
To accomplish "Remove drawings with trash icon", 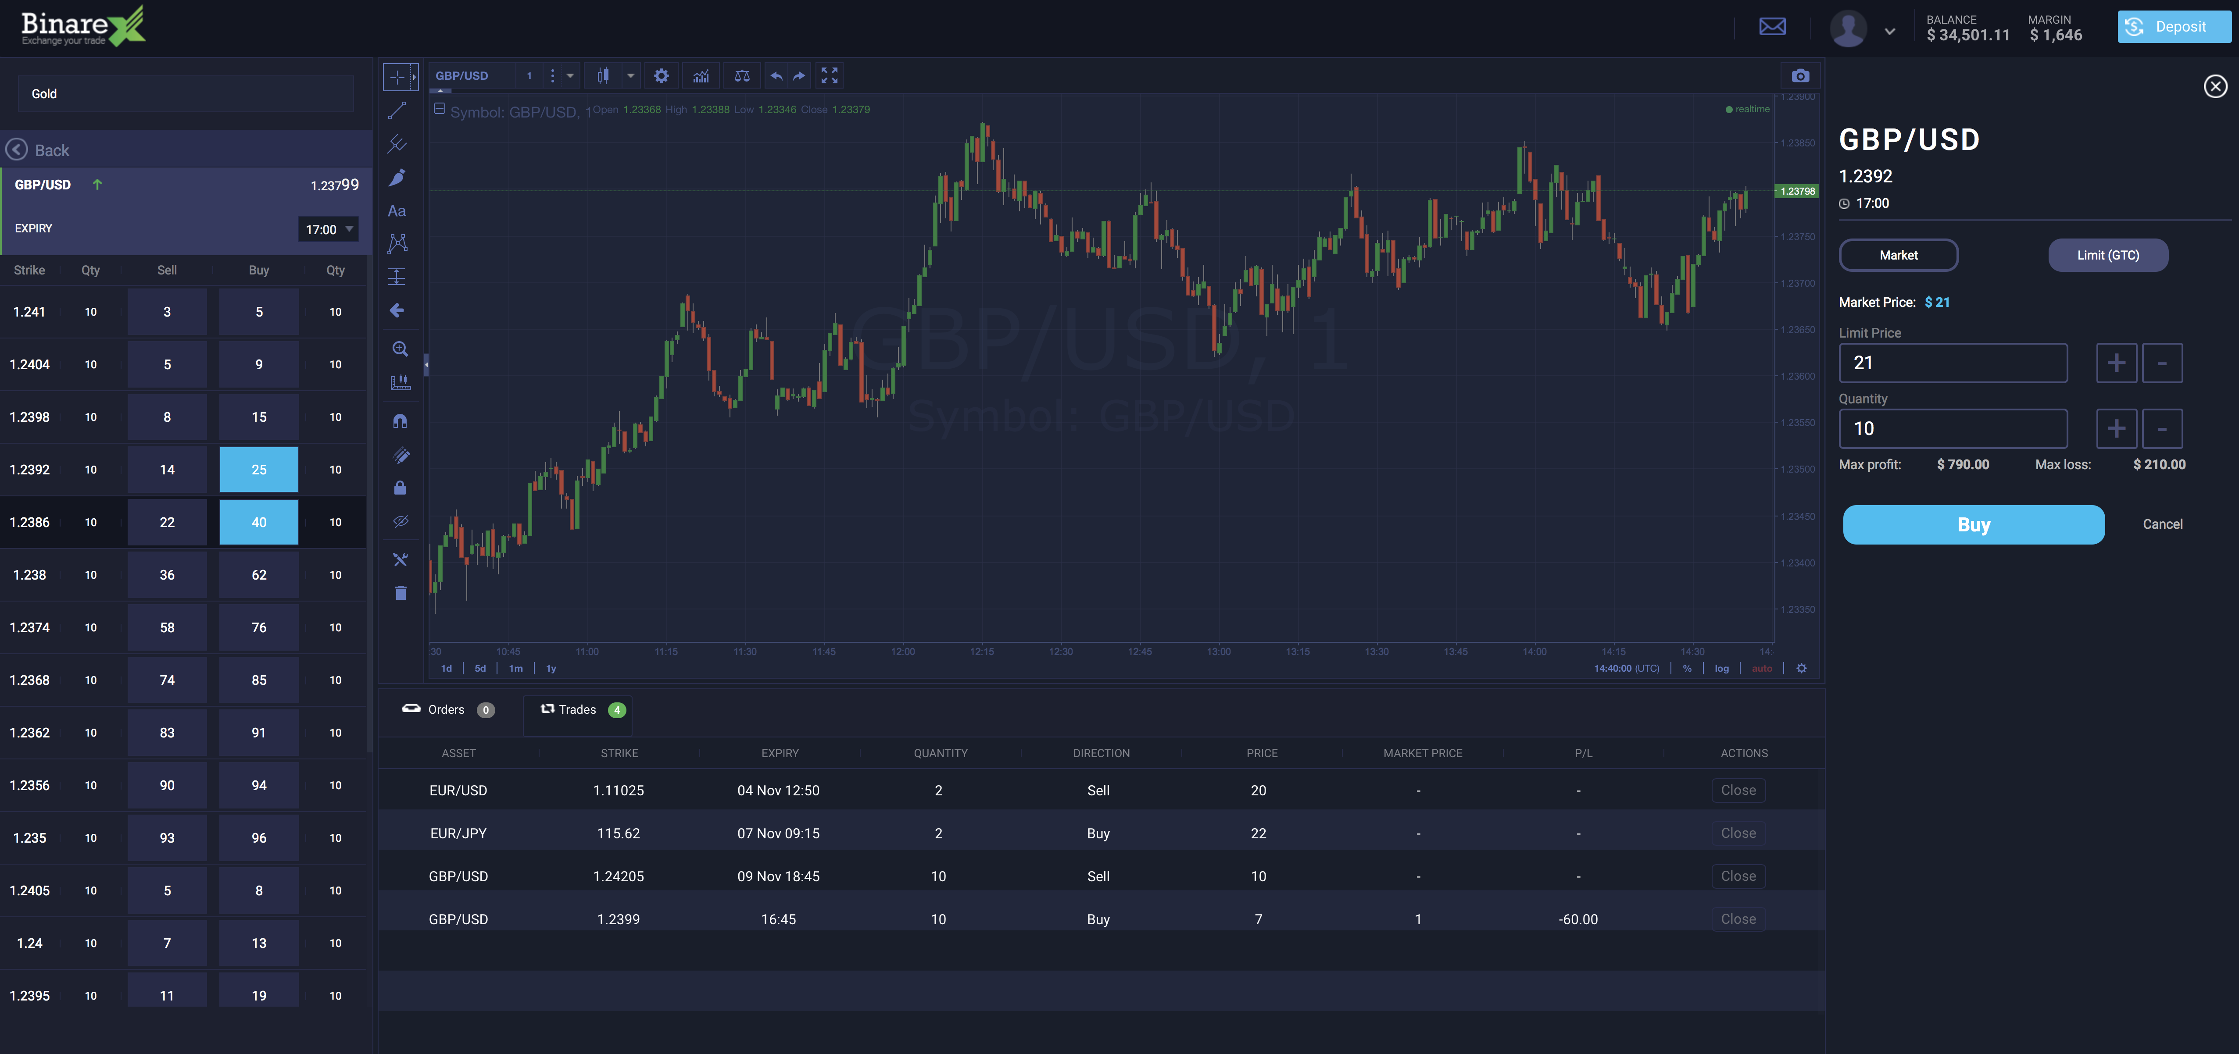I will pos(400,594).
